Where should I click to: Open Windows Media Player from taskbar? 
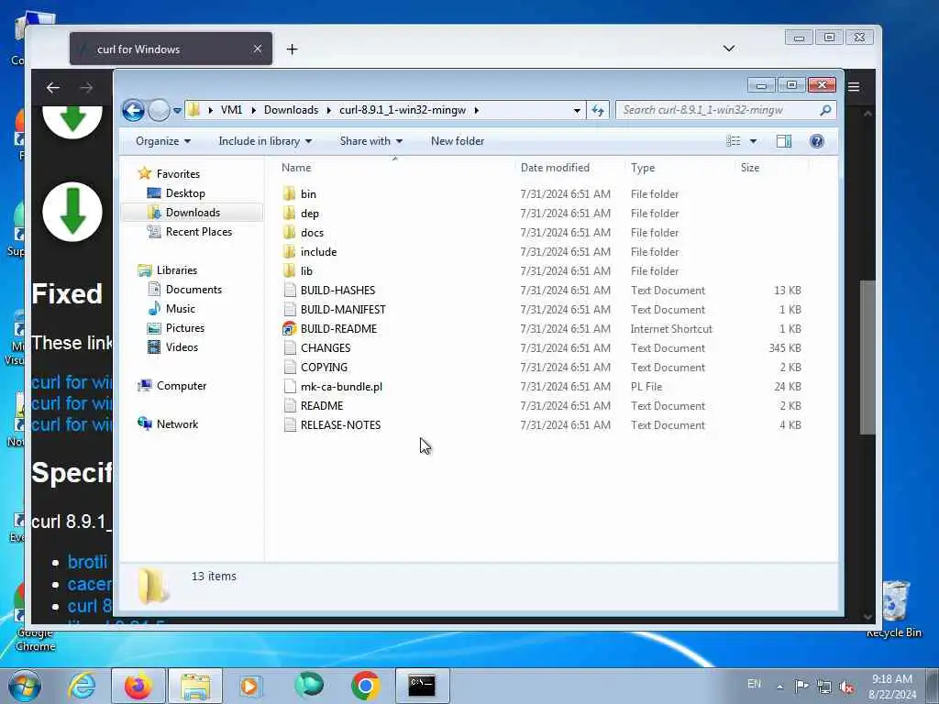click(x=249, y=686)
